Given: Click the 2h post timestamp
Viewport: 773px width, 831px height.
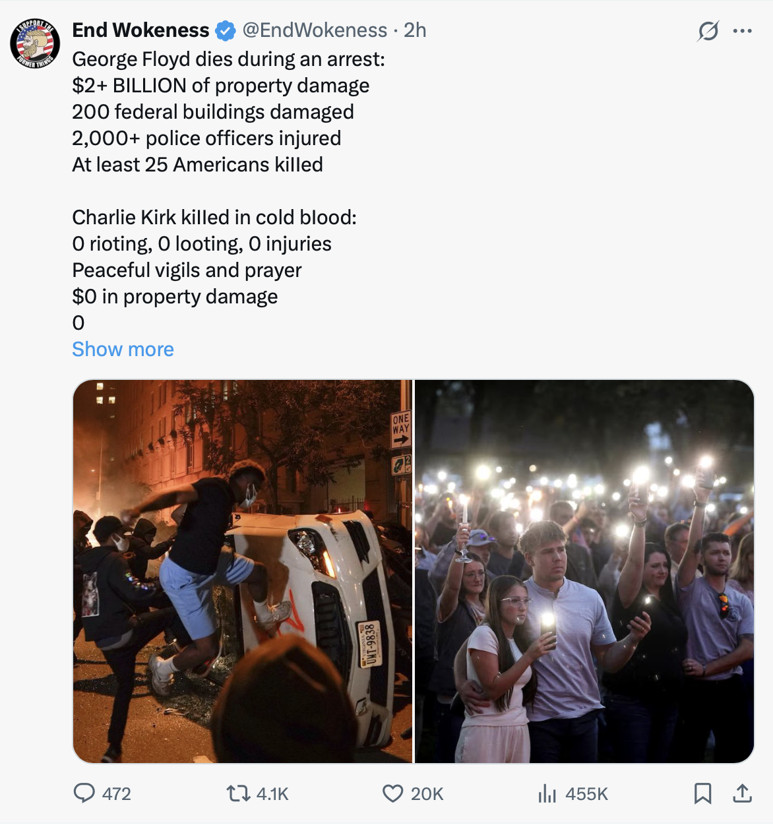Looking at the screenshot, I should tap(415, 30).
